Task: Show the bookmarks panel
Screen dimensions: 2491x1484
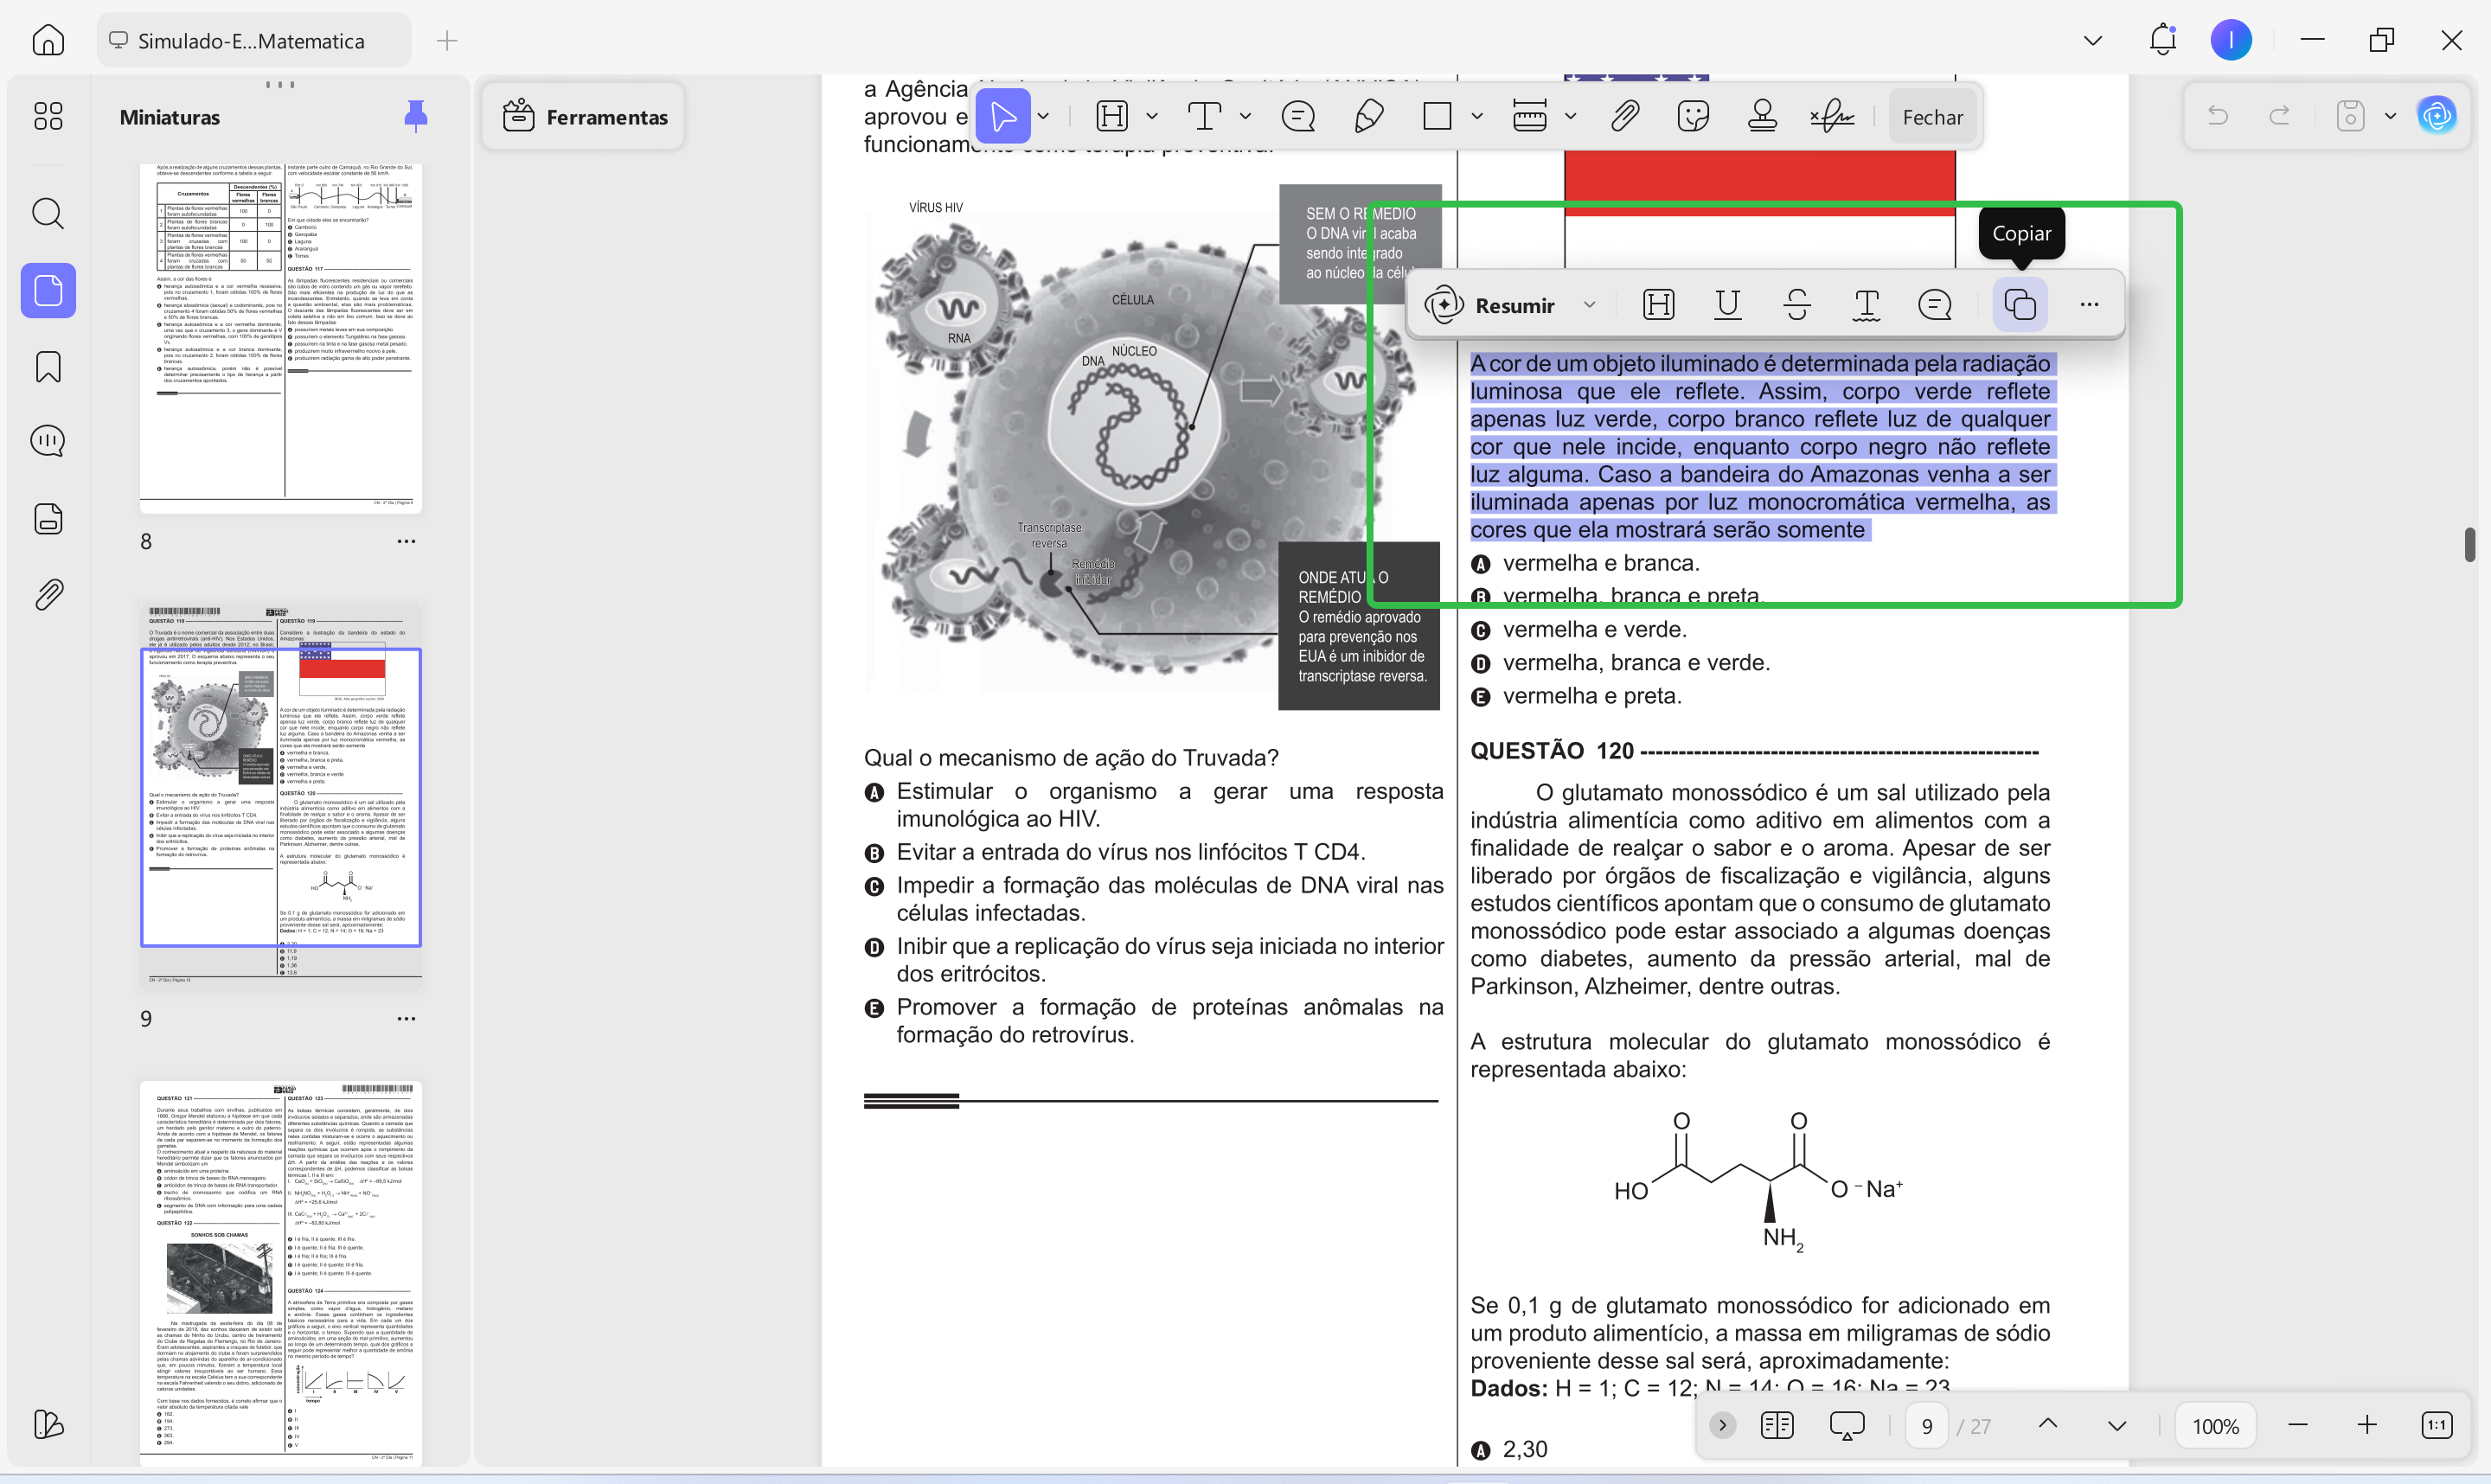Action: click(48, 367)
